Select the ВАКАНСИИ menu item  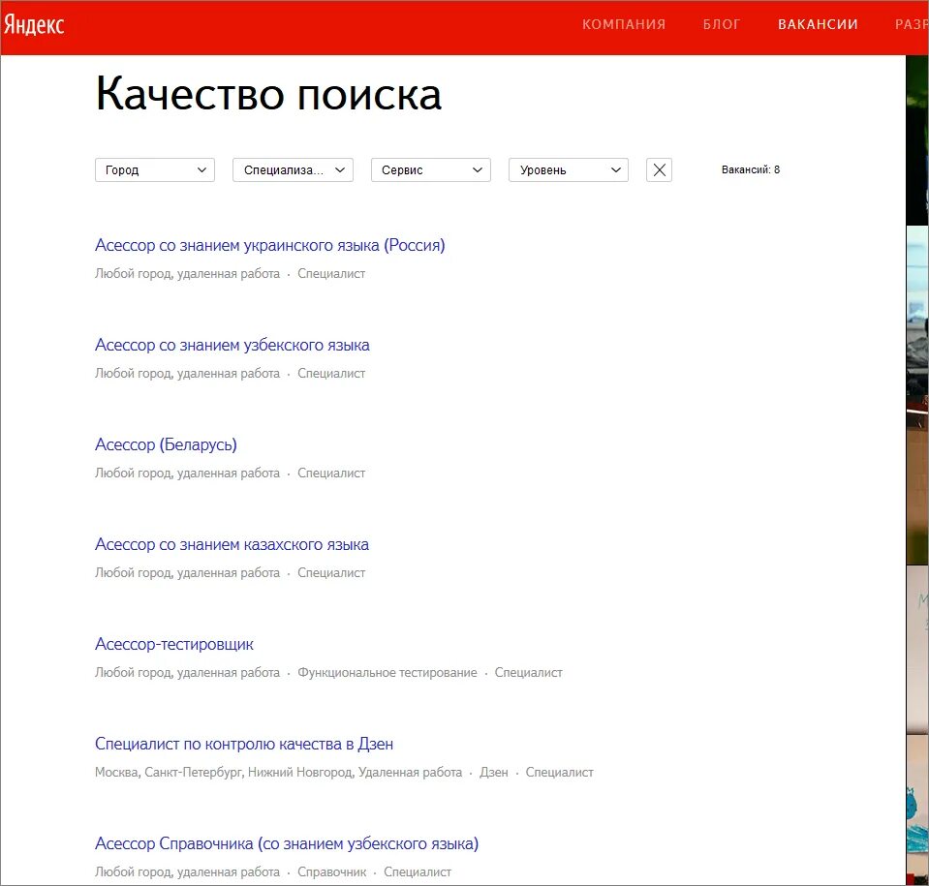pos(818,24)
